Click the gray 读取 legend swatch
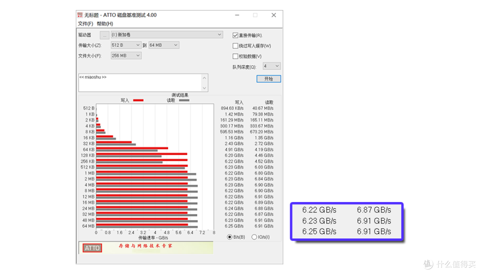 [184, 100]
